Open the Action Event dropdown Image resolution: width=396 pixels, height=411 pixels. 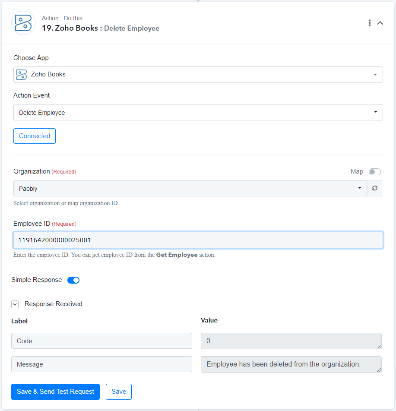198,112
